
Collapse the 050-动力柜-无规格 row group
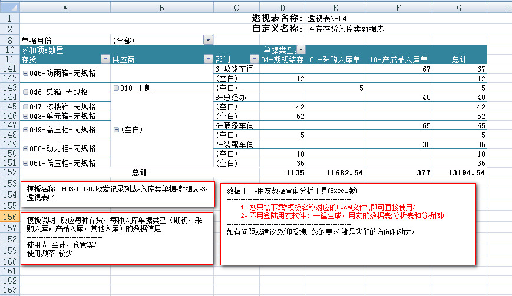coord(25,149)
